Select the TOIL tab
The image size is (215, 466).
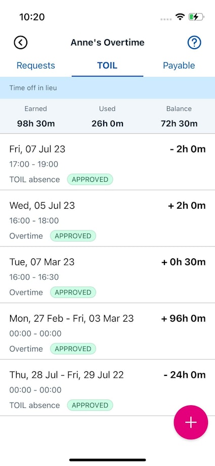point(107,65)
